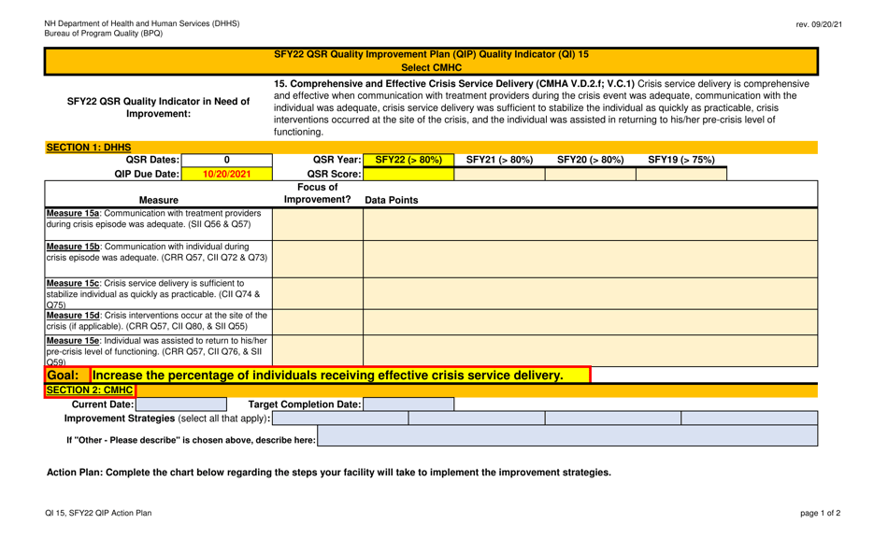Select the SFY21 (> 80%) QSR Year cell

(x=500, y=160)
